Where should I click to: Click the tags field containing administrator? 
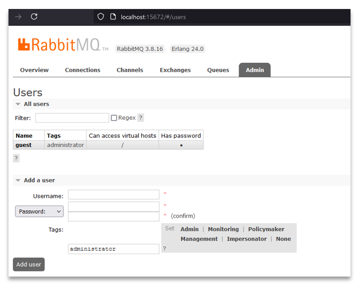pos(113,249)
